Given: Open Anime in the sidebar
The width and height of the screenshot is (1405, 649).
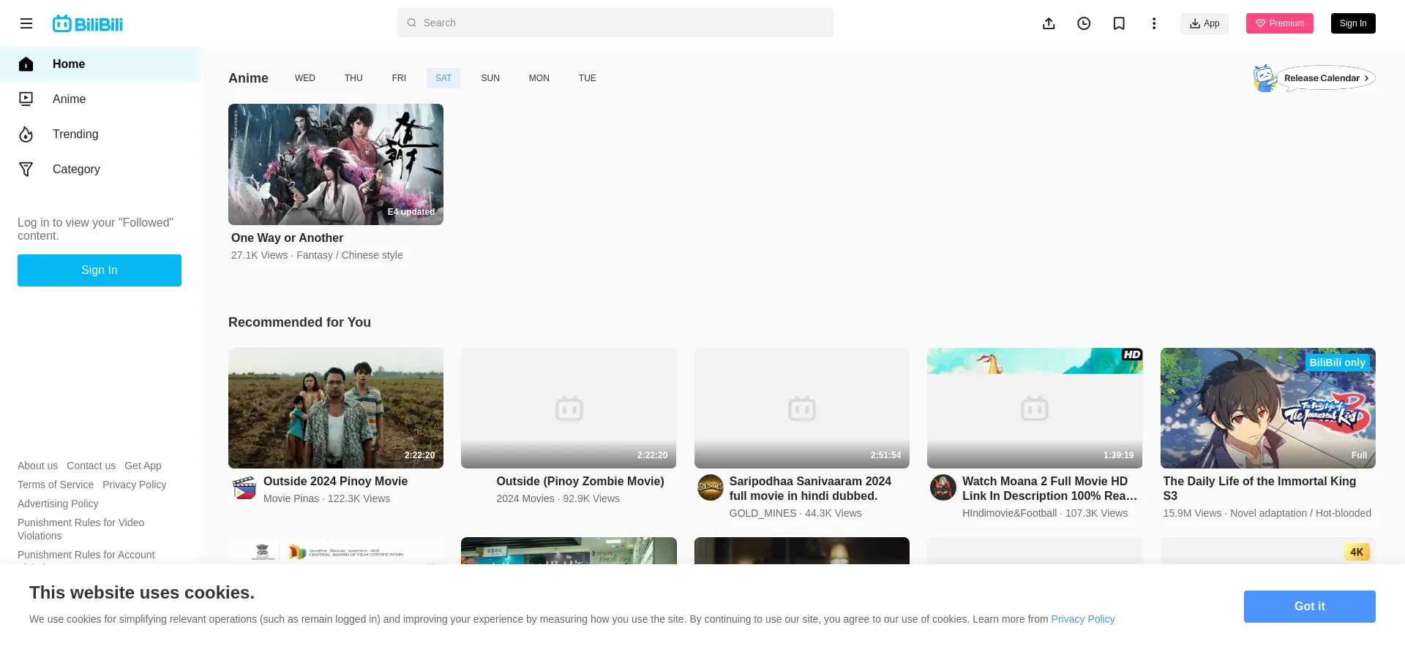Looking at the screenshot, I should (100, 99).
